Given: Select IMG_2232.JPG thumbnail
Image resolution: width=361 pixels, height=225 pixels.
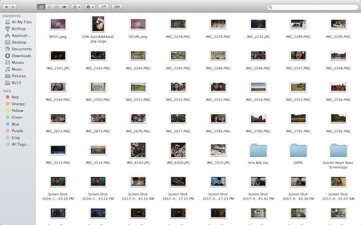Looking at the screenshot, I should click(x=258, y=24).
